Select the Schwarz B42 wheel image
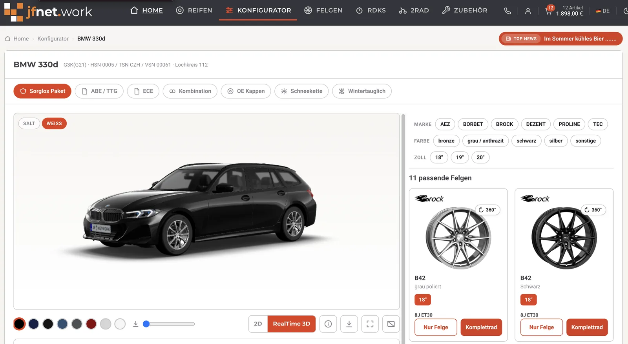The image size is (628, 344). tap(564, 238)
